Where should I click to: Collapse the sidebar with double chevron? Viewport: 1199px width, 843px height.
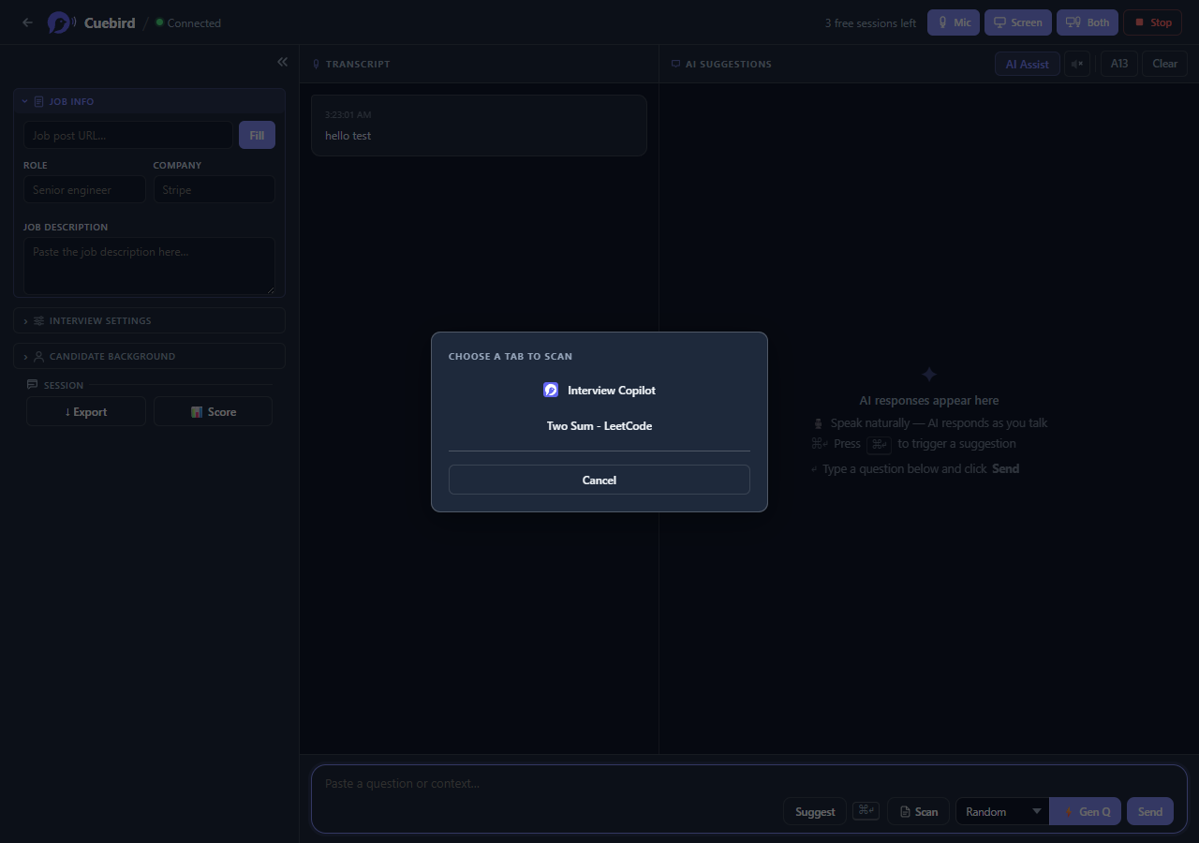pyautogui.click(x=282, y=62)
